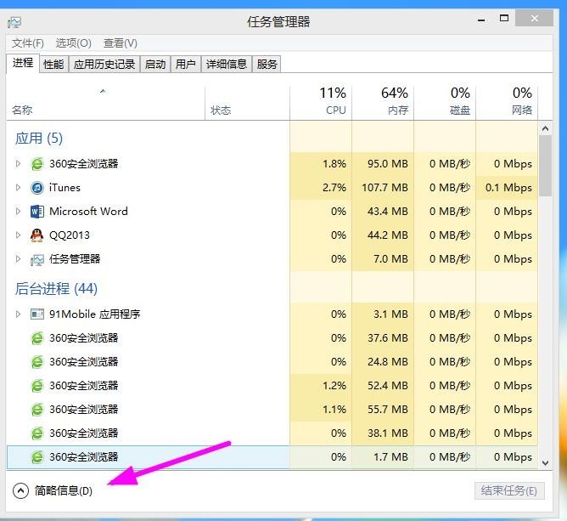
Task: Expand the iTunes row
Action: tap(18, 188)
